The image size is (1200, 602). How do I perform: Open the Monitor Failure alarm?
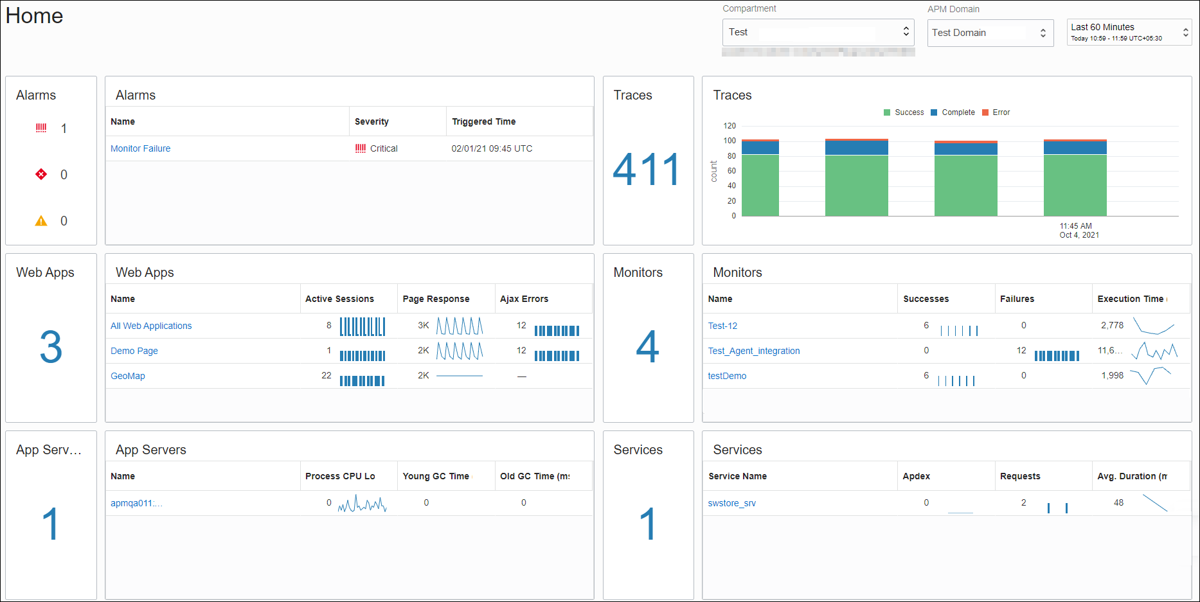coord(140,148)
